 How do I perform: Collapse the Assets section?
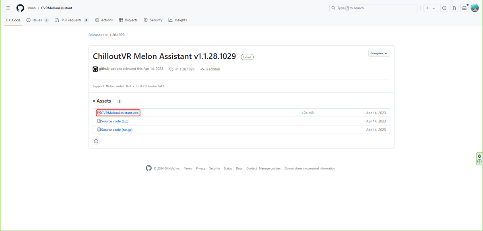click(x=102, y=101)
